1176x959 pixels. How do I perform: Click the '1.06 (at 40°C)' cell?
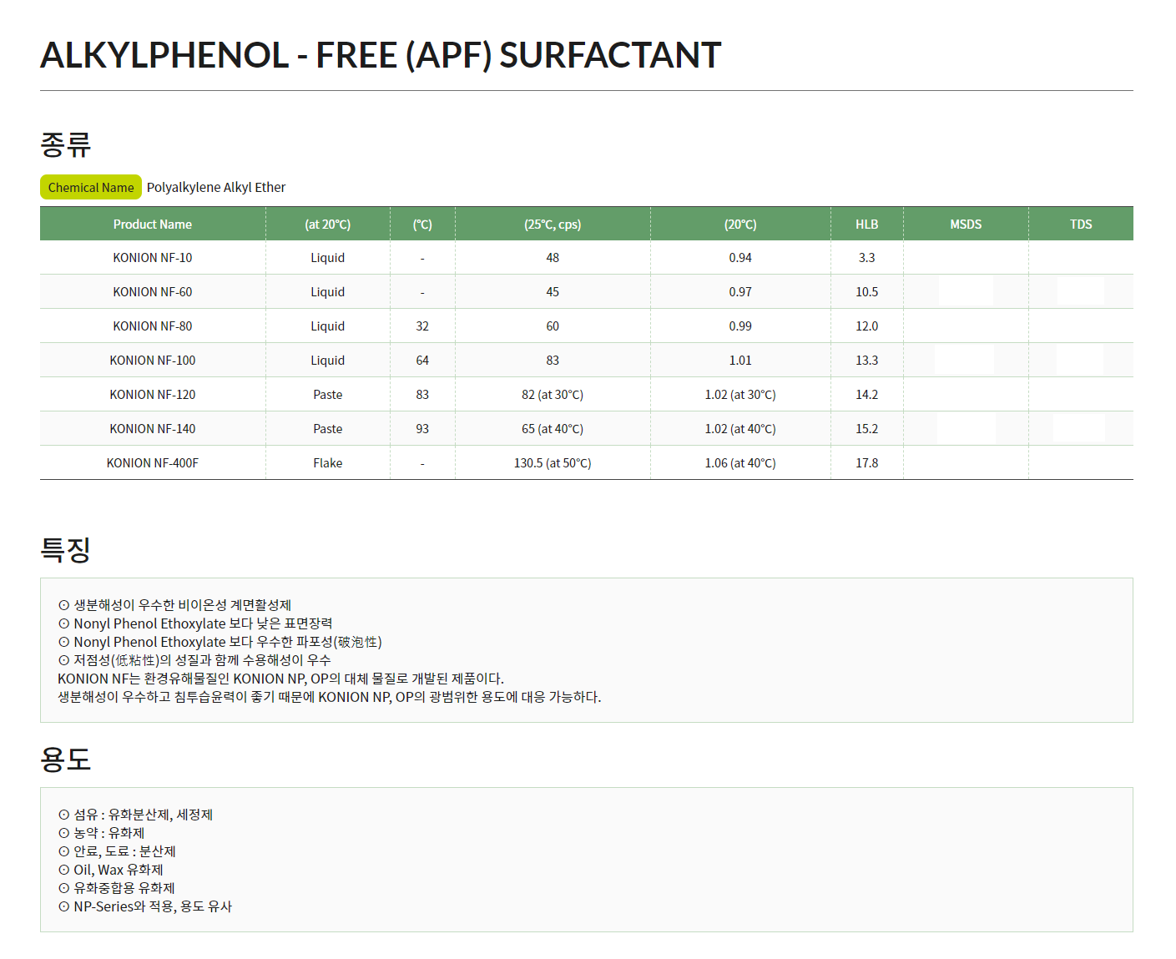(x=740, y=463)
